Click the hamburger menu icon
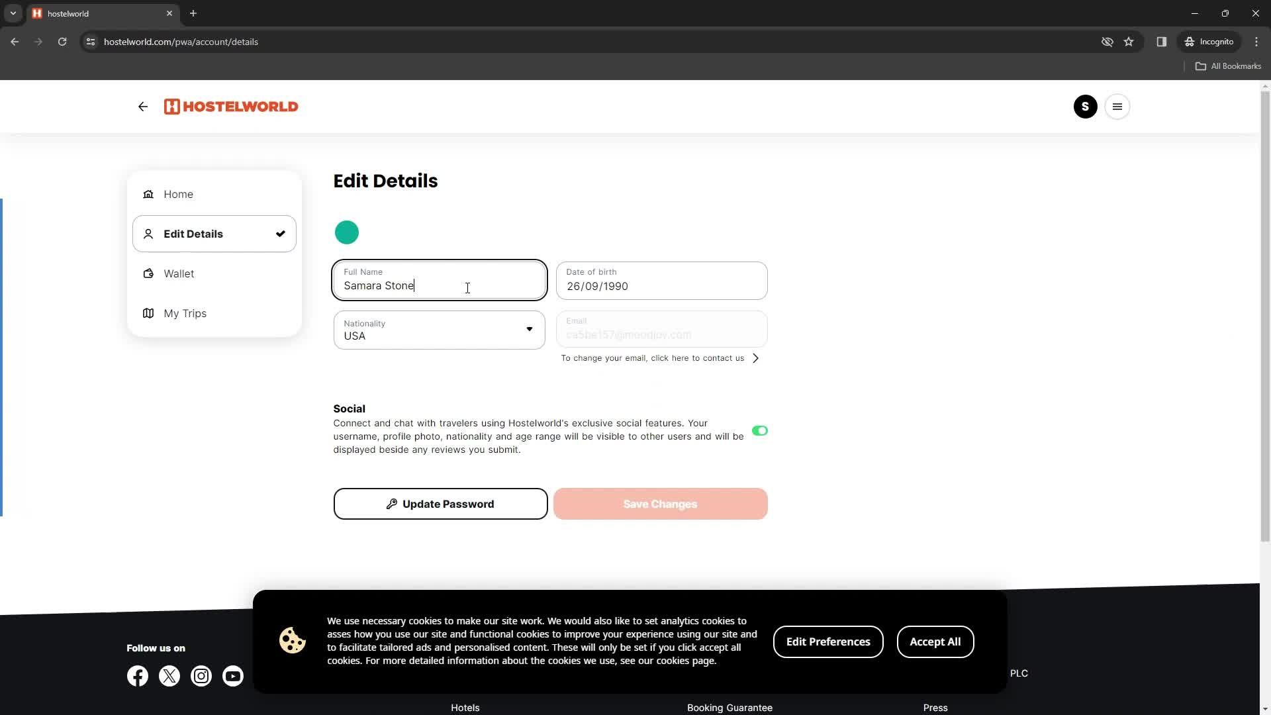 pyautogui.click(x=1118, y=106)
